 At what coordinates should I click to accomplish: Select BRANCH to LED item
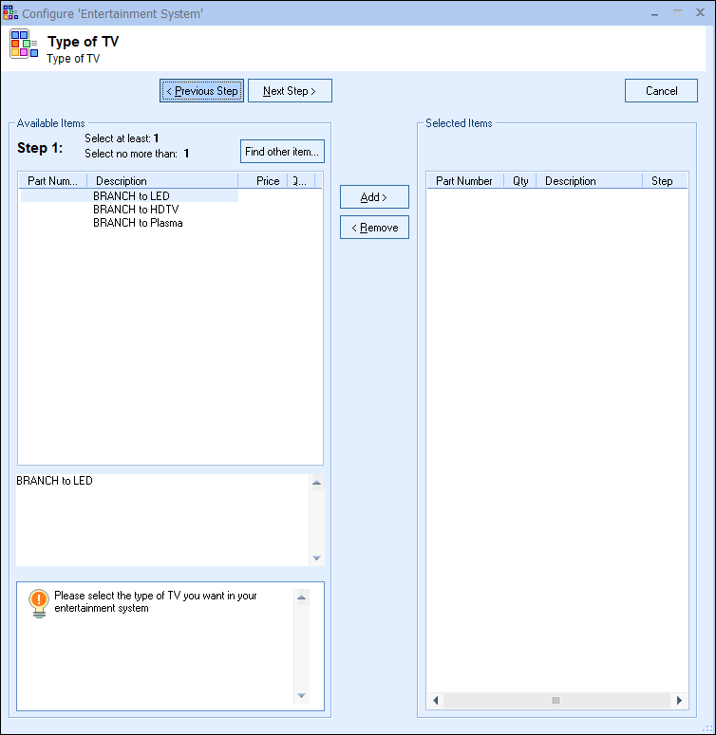[131, 196]
